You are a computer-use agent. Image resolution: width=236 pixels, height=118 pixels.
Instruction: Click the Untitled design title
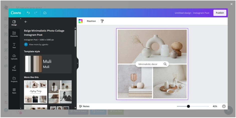[192, 13]
